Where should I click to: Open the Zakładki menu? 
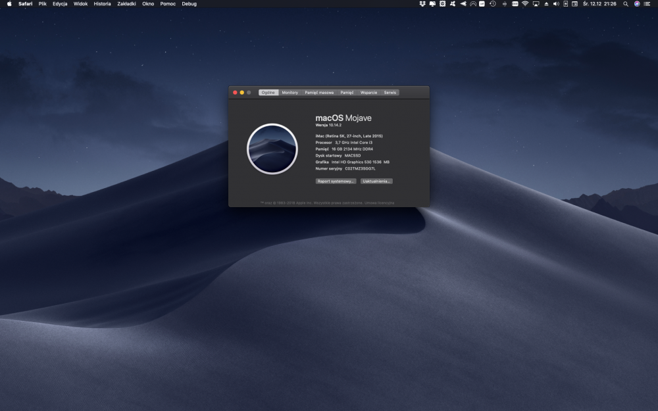pyautogui.click(x=126, y=4)
